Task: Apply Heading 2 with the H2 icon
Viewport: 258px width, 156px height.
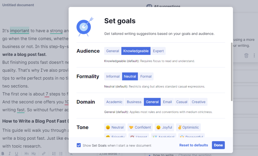Action: (x=34, y=154)
